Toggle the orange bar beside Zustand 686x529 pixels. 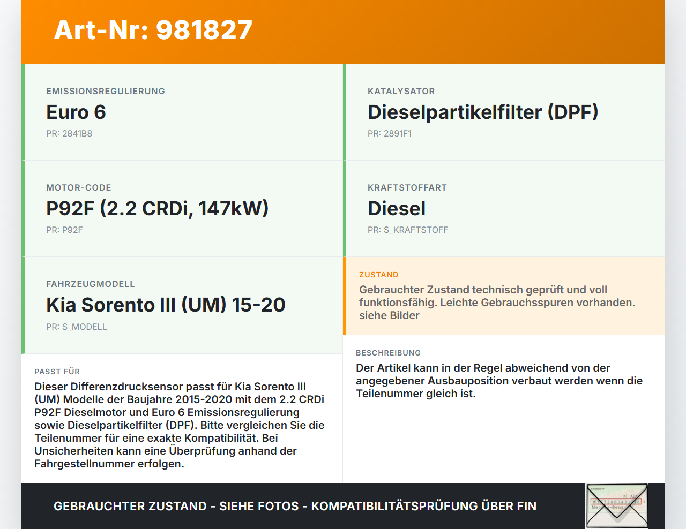point(345,296)
